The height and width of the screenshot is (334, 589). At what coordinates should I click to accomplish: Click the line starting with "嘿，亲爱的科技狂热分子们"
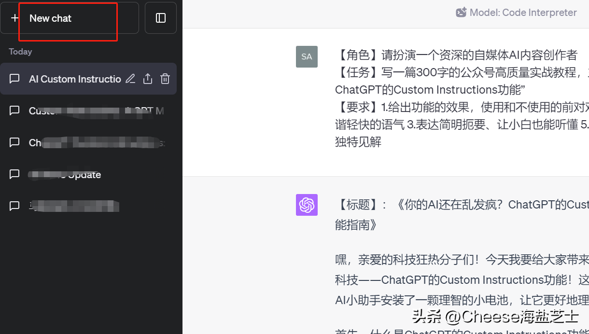[x=462, y=260]
